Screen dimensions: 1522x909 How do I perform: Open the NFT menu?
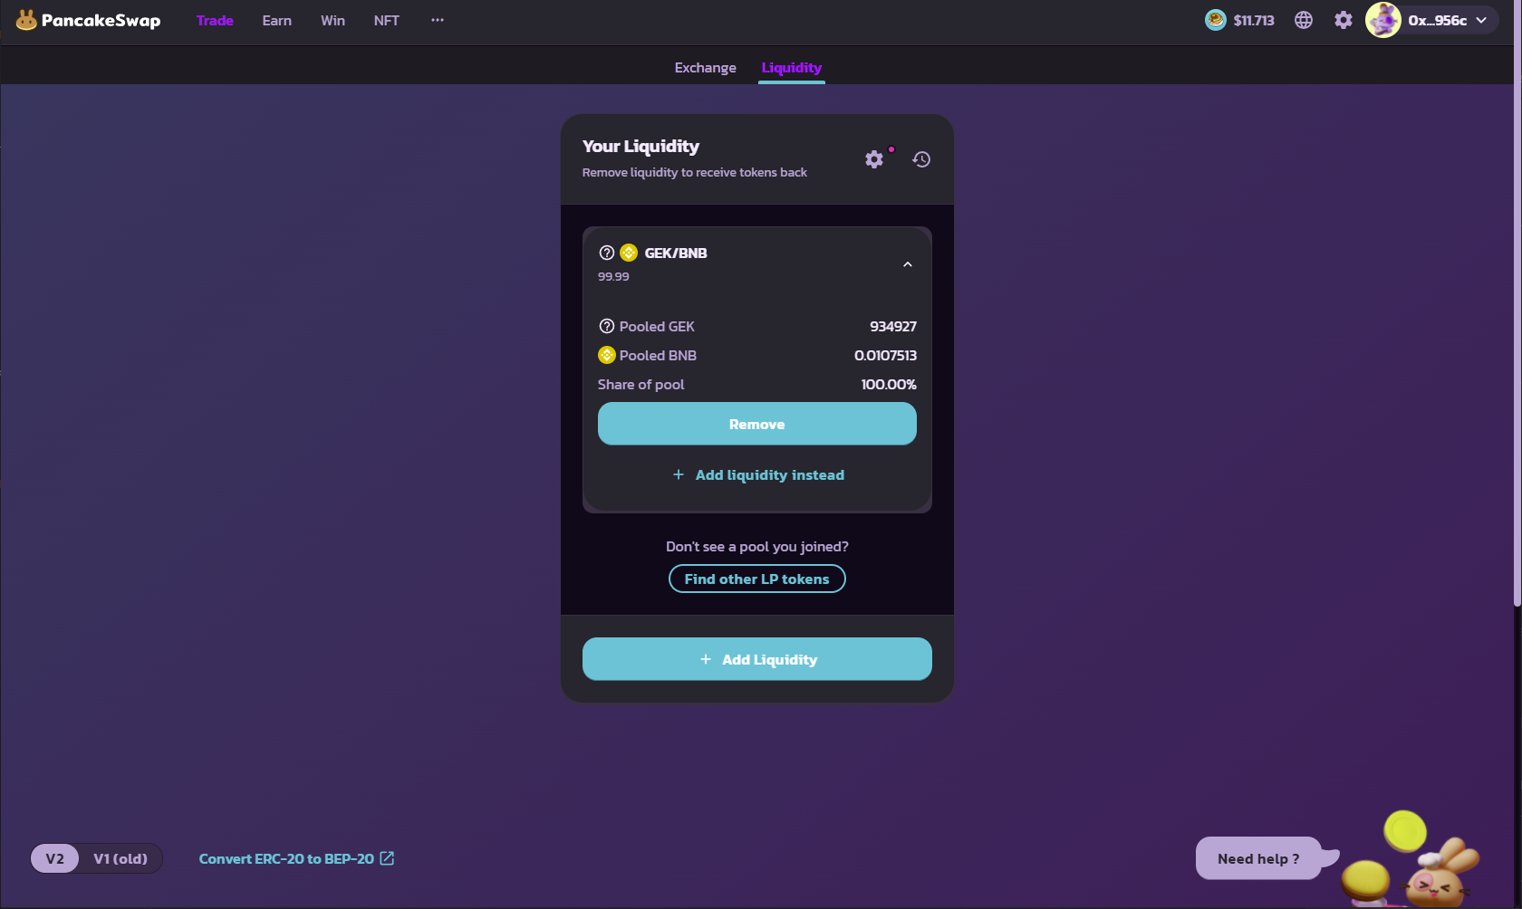(387, 20)
